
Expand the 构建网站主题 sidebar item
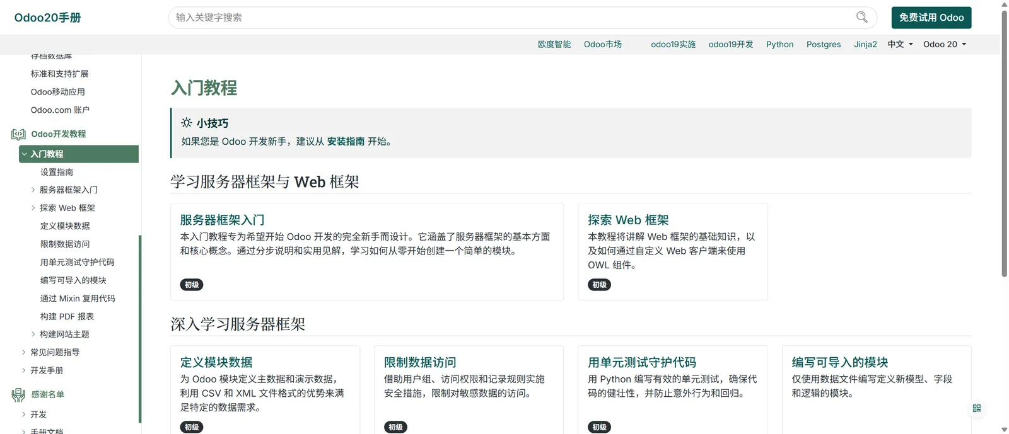(33, 334)
